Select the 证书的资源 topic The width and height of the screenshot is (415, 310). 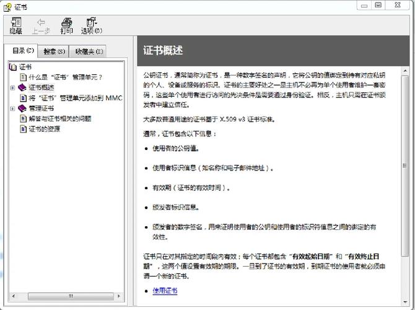click(45, 129)
